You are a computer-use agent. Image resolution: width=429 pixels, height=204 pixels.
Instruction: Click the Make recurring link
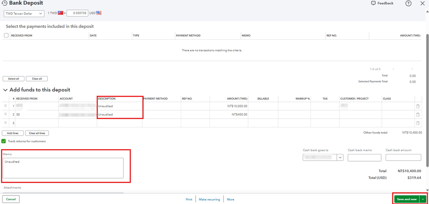tap(209, 199)
